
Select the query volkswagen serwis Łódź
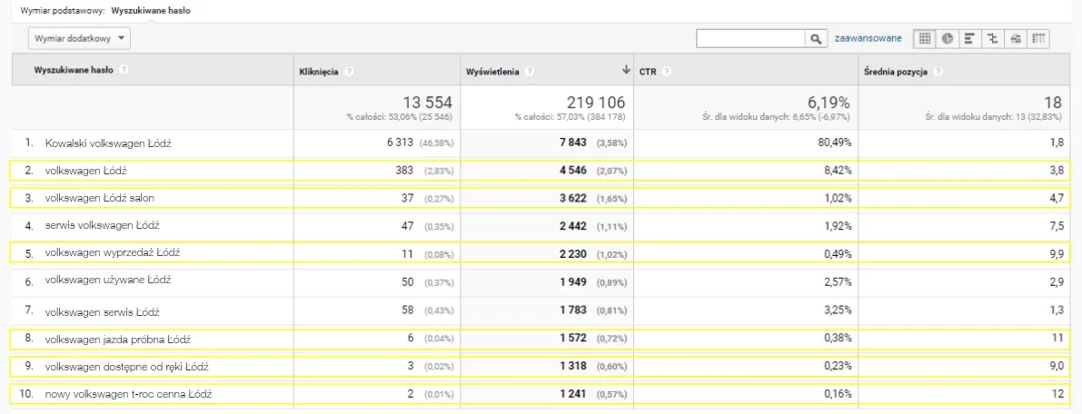click(102, 312)
